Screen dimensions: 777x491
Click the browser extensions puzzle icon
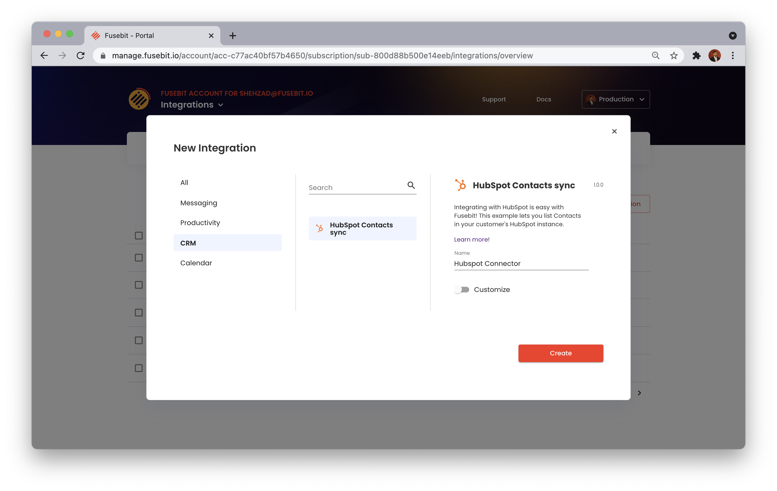696,55
